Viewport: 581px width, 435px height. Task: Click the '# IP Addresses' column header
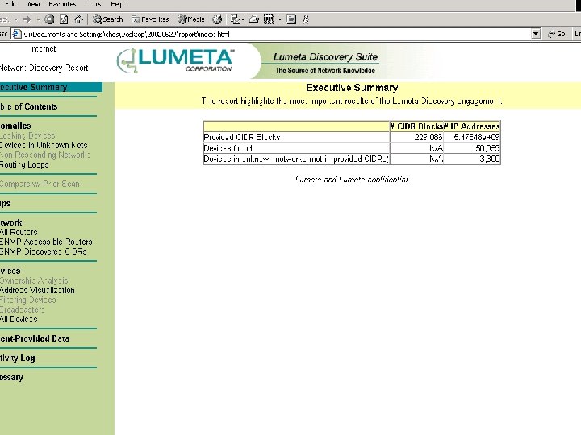click(472, 126)
